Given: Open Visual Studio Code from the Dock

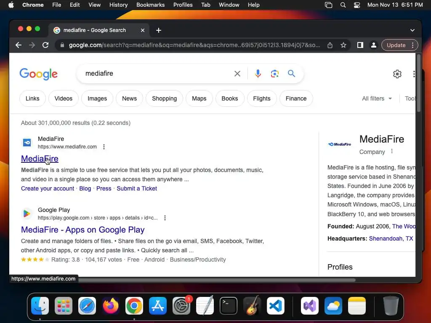Looking at the screenshot, I should (276, 306).
